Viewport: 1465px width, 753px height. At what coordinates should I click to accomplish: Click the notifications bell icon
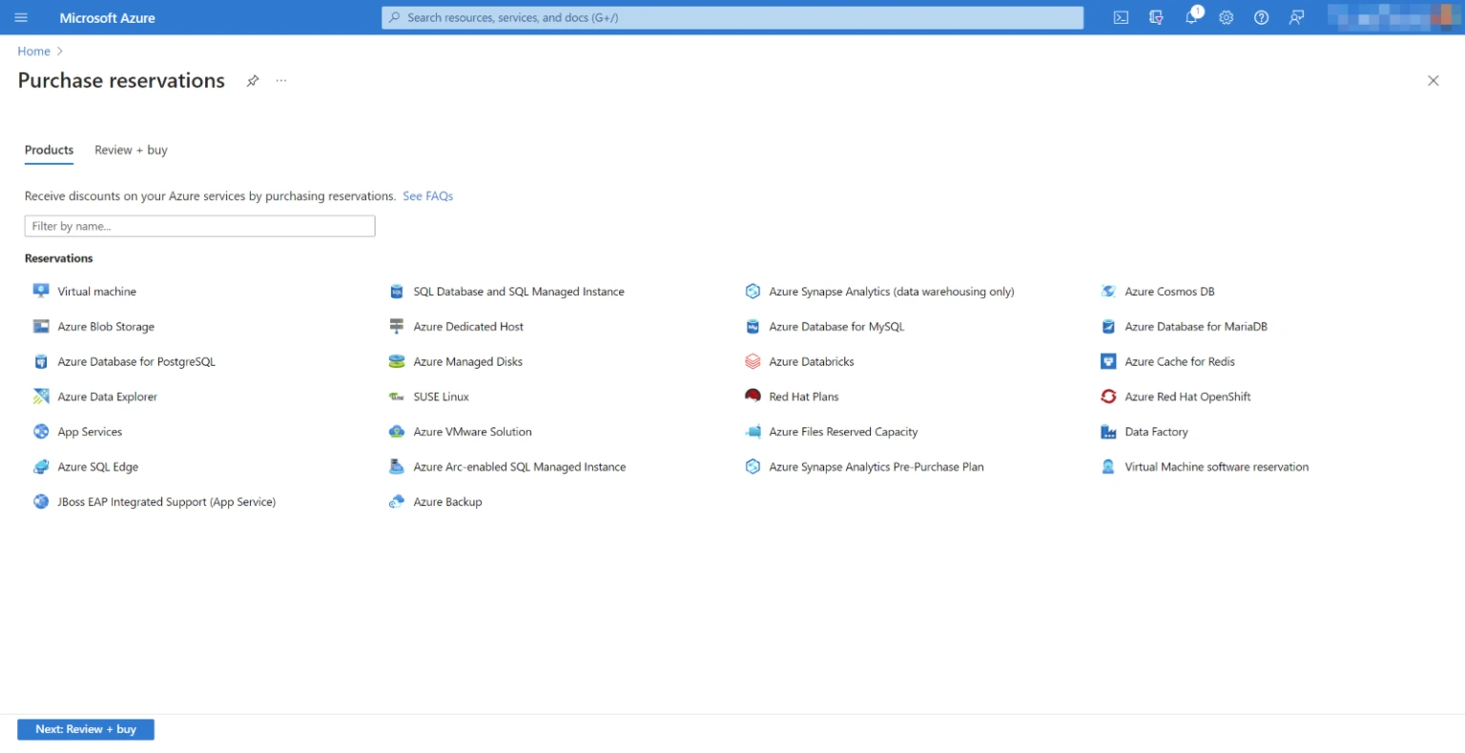pos(1190,17)
